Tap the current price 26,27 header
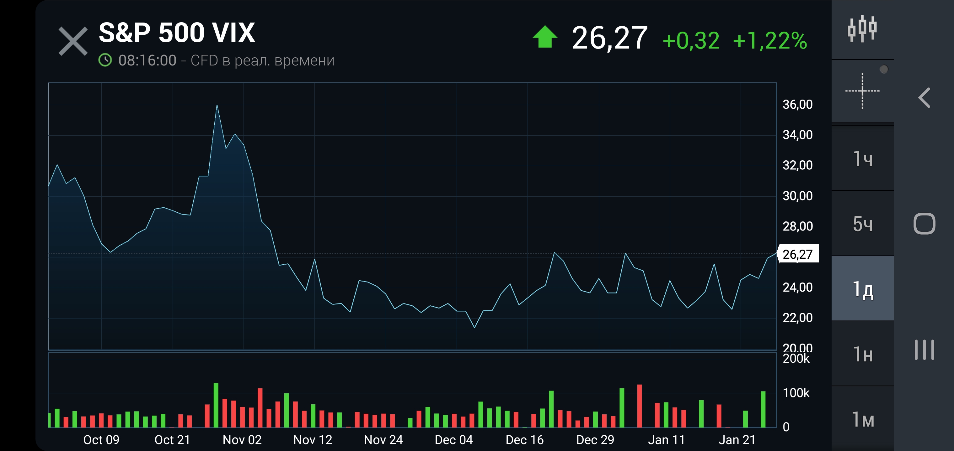Screen dimensions: 954x451 coord(609,38)
